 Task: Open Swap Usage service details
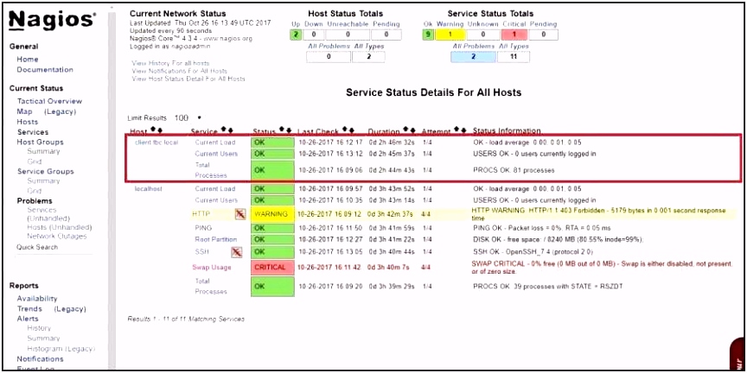pyautogui.click(x=212, y=268)
